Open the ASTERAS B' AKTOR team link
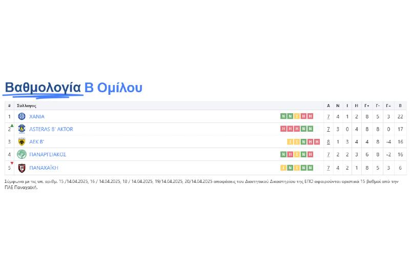Image resolution: width=410 pixels, height=269 pixels. pos(51,129)
